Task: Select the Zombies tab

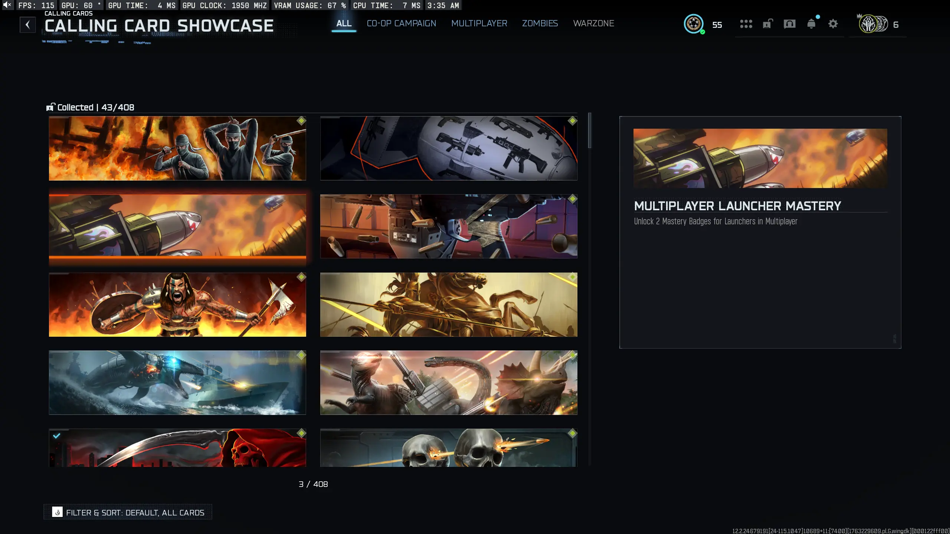Action: pyautogui.click(x=540, y=23)
